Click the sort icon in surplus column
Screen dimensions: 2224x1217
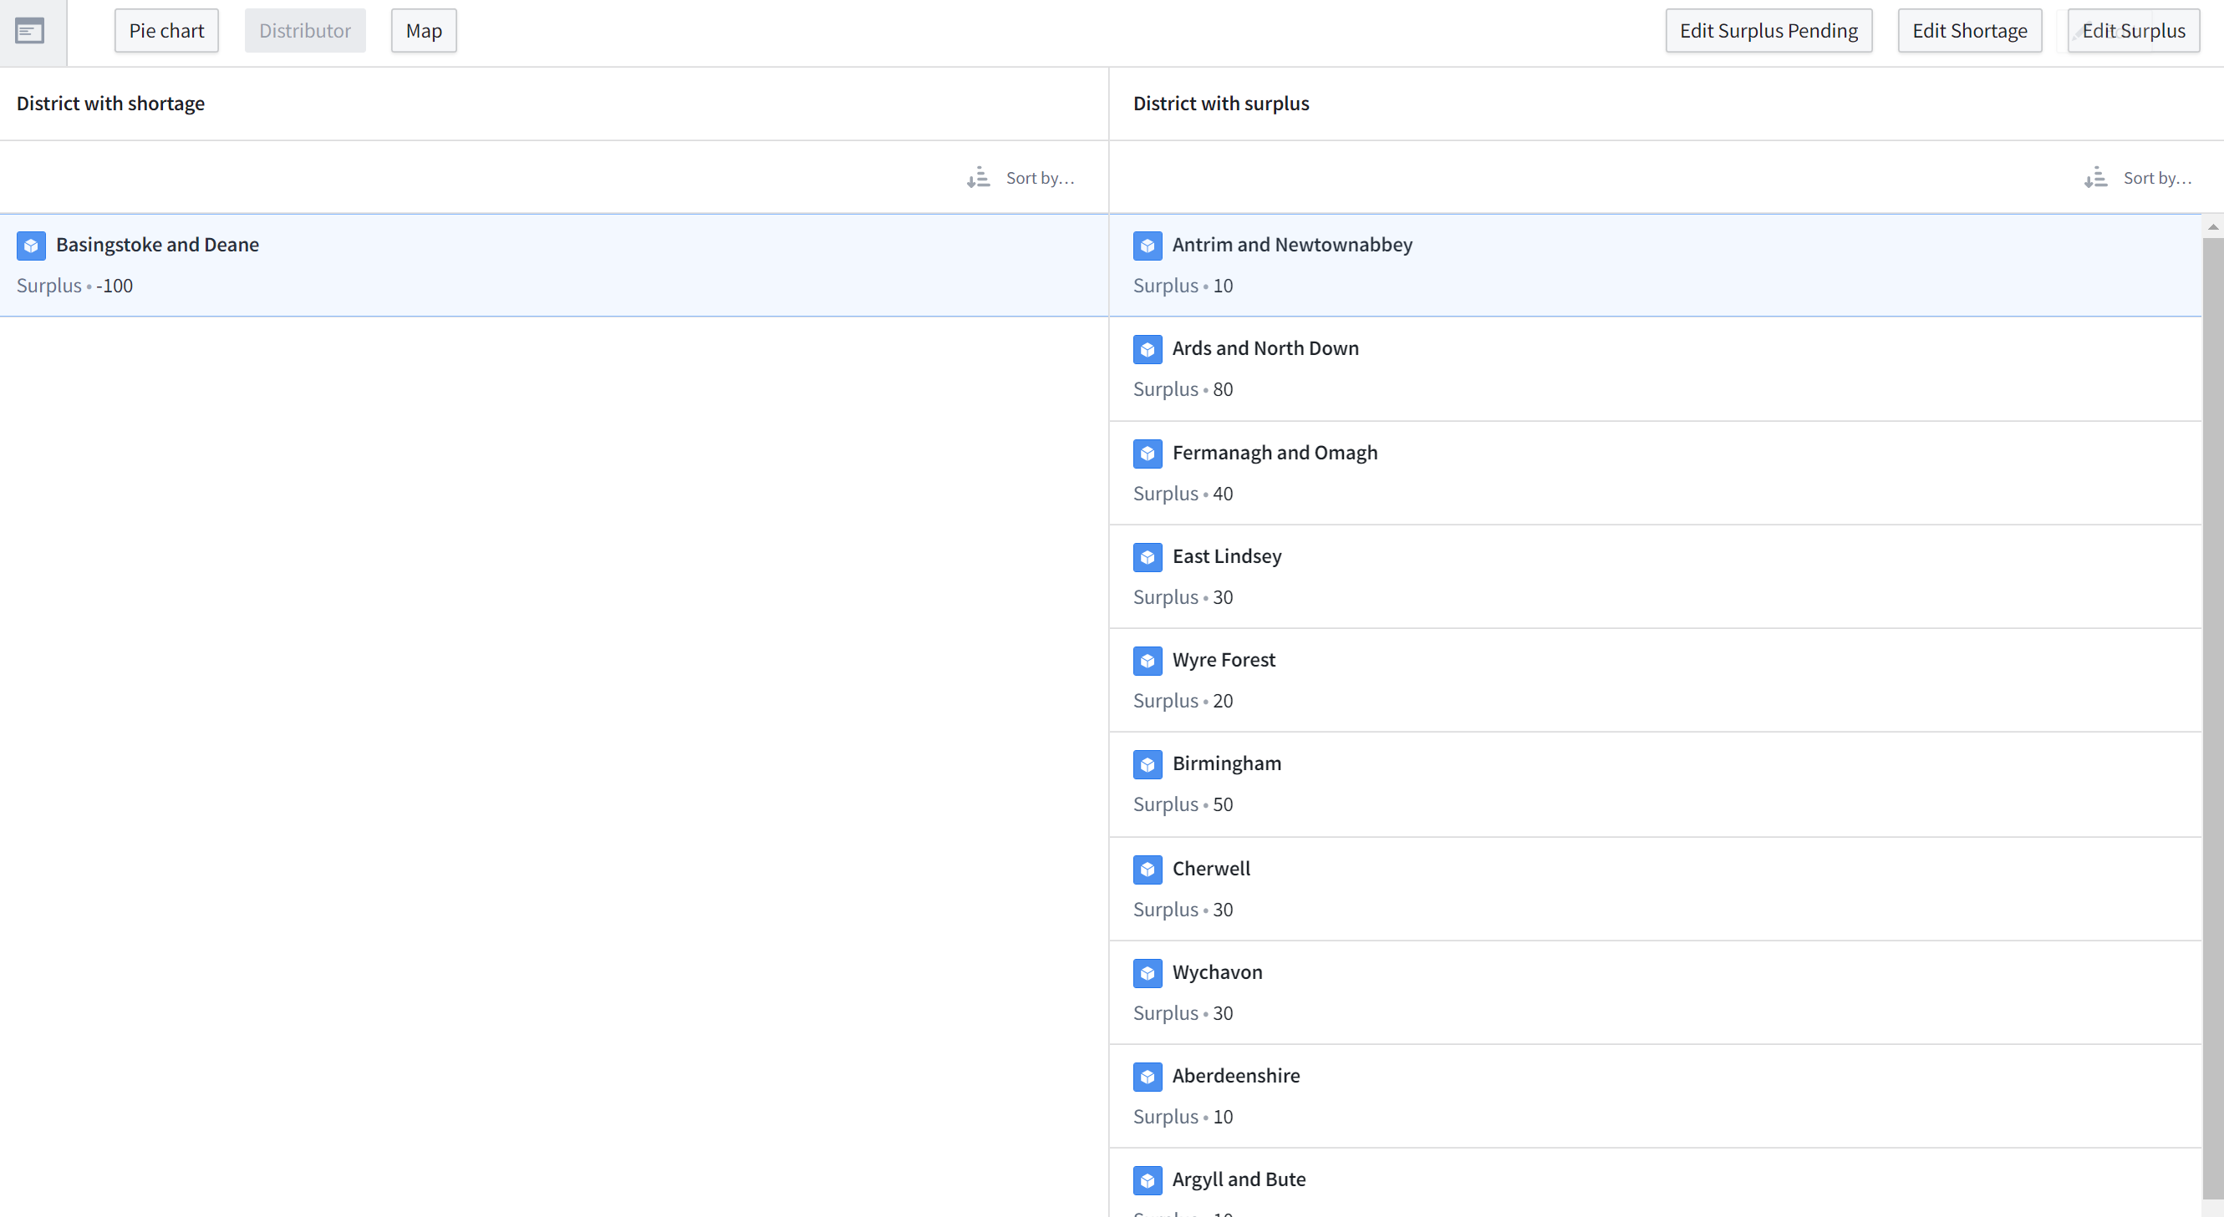[x=2095, y=178]
